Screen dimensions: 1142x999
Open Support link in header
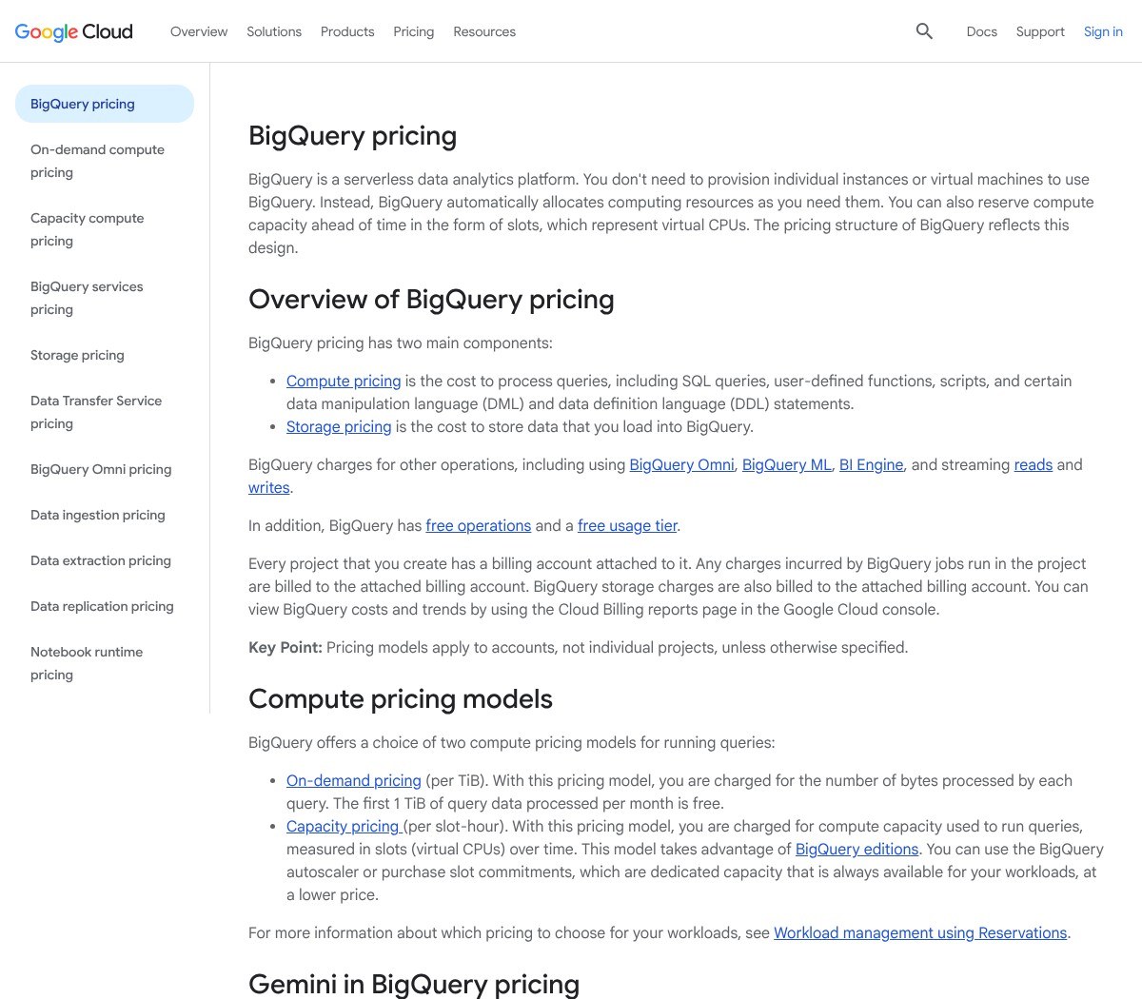click(x=1040, y=31)
